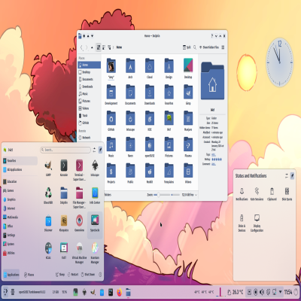Click the Shut Down button
301x301 pixels.
pos(88,275)
